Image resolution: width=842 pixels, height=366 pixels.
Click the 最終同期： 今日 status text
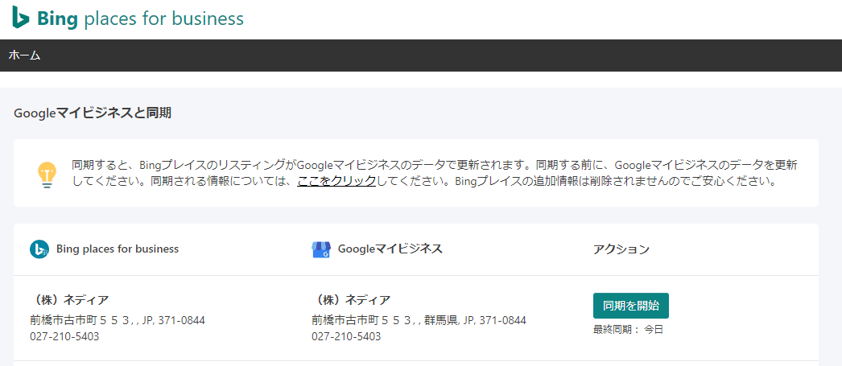pyautogui.click(x=628, y=330)
